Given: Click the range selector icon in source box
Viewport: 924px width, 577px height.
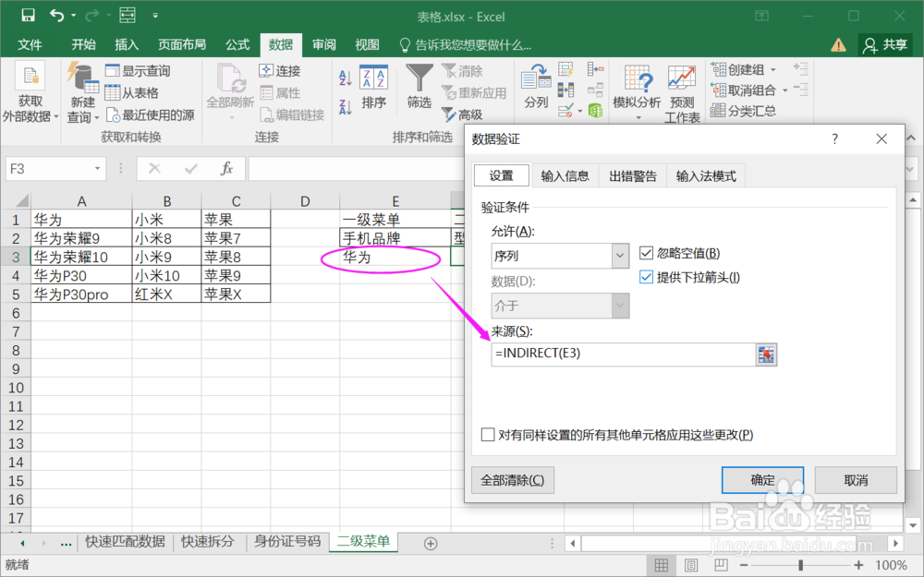Looking at the screenshot, I should click(x=766, y=355).
